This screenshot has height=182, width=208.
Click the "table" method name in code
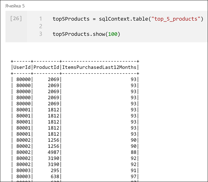(140, 19)
